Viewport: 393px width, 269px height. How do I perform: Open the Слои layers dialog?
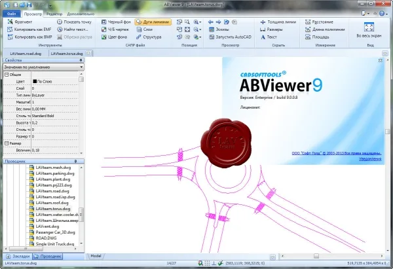click(145, 29)
